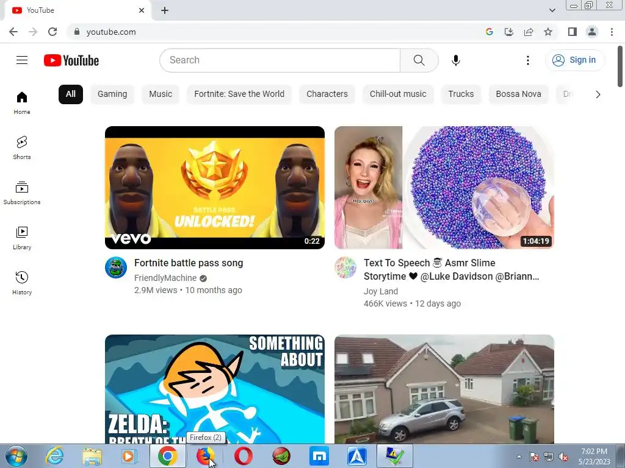Play Something About Zelda thumbnail

click(x=215, y=389)
